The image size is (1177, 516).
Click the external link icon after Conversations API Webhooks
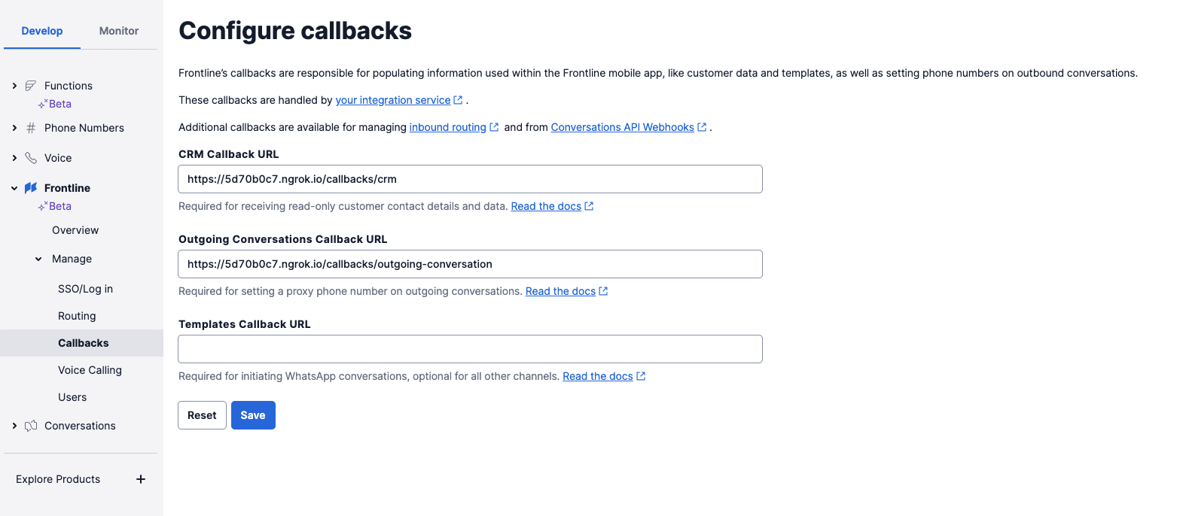point(702,126)
